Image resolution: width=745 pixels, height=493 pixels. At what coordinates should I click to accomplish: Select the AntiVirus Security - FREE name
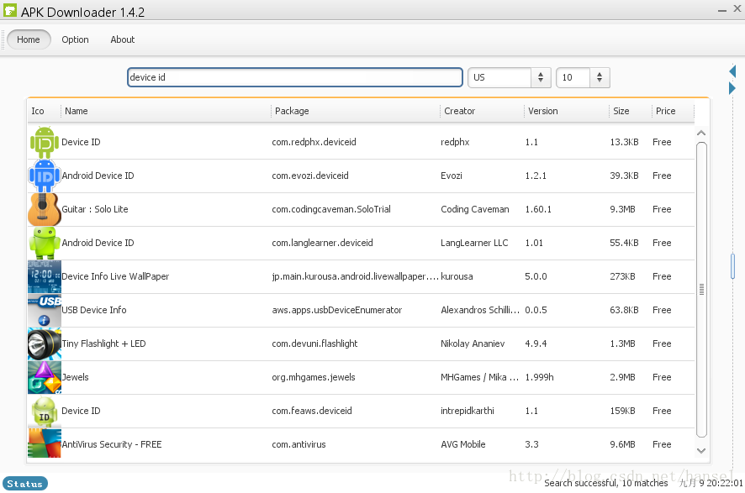(x=112, y=444)
